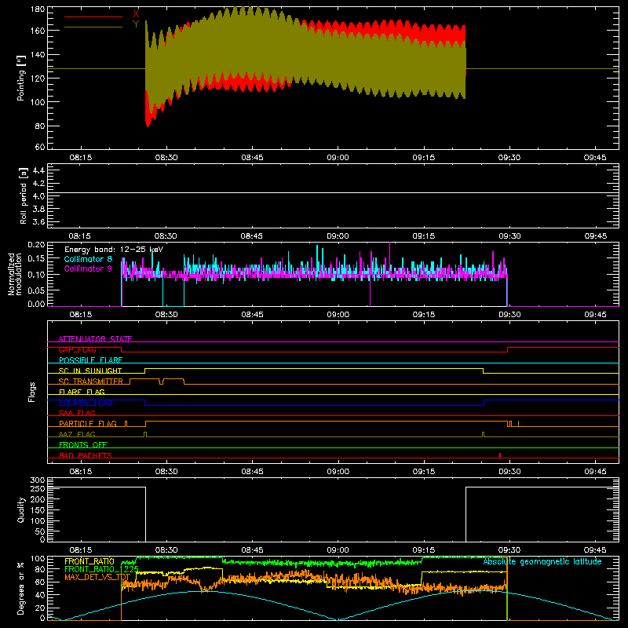Select the POSSIBLE_FLARE flag label
Image resolution: width=628 pixels, height=628 pixels.
coord(90,360)
